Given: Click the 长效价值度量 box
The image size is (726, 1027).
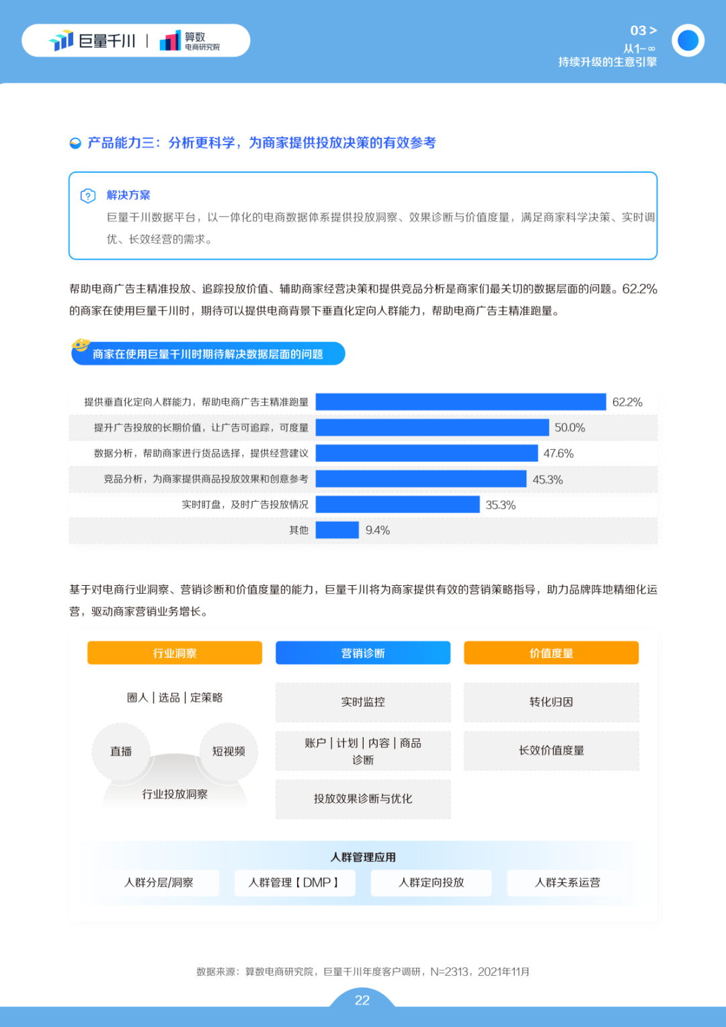Looking at the screenshot, I should 551,751.
